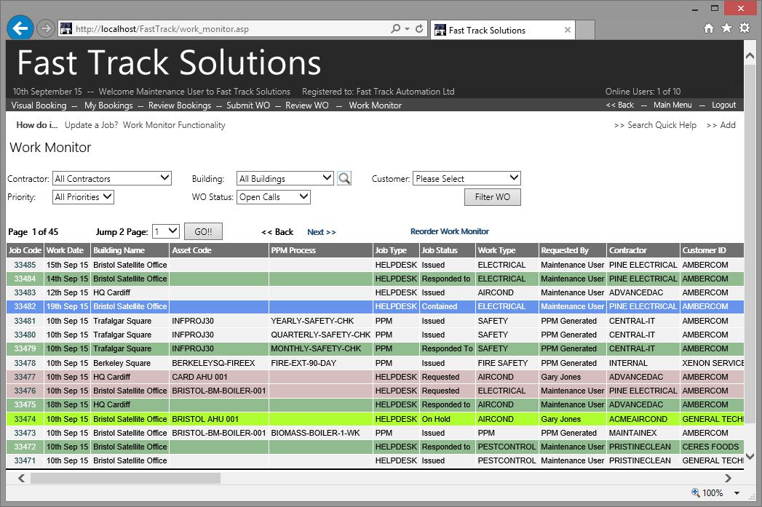Image resolution: width=762 pixels, height=507 pixels.
Task: Switch to the Fast Track Solutions browser tab
Action: 493,30
